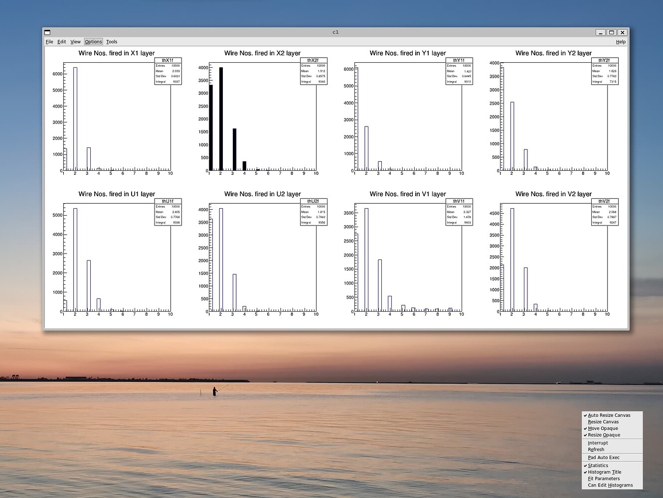Open the Tools menu

[112, 42]
